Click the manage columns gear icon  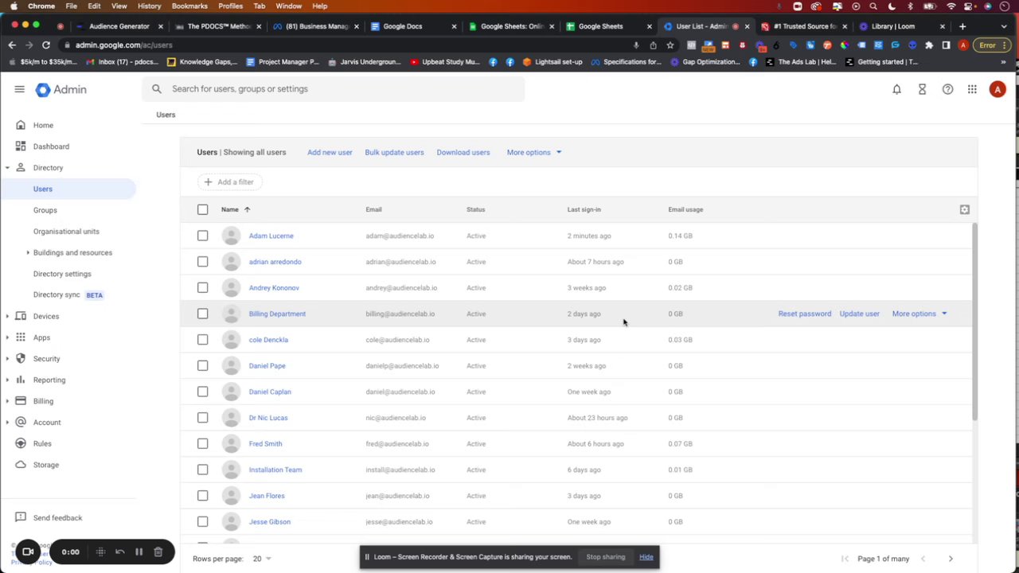964,209
